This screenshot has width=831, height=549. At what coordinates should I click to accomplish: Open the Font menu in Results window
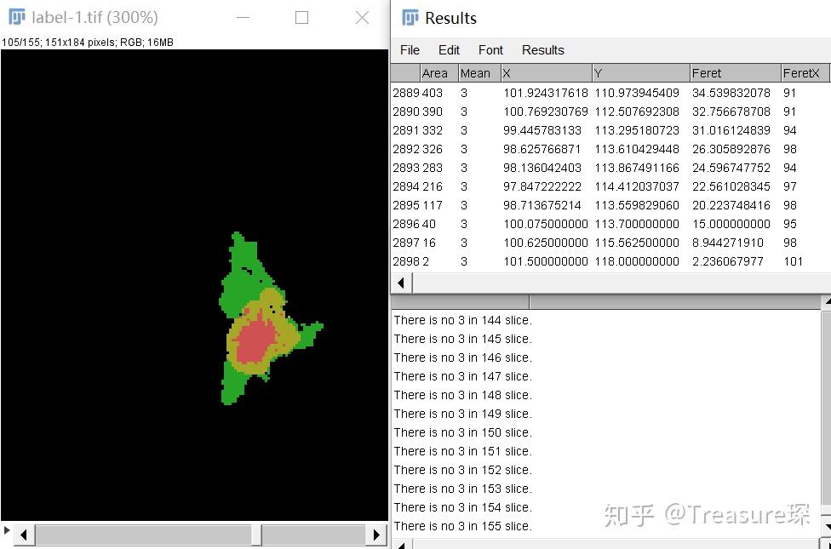pos(490,50)
